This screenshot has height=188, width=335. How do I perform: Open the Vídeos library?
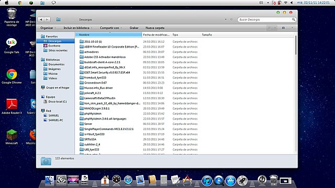pos(52,78)
